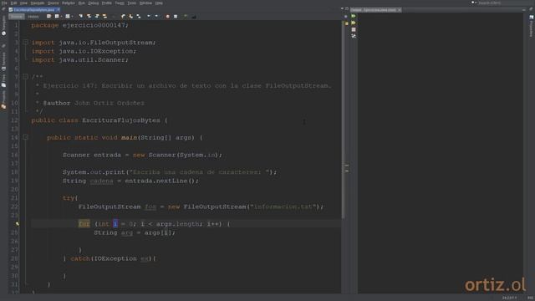Viewport: 535px width, 301px height.
Task: Click the Last Edit toolbar icon
Action: click(x=48, y=17)
